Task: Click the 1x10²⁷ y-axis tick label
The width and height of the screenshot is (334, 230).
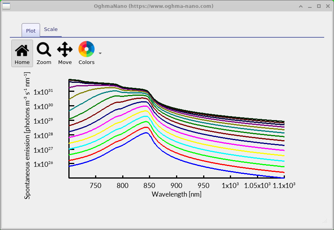Action: (43, 150)
